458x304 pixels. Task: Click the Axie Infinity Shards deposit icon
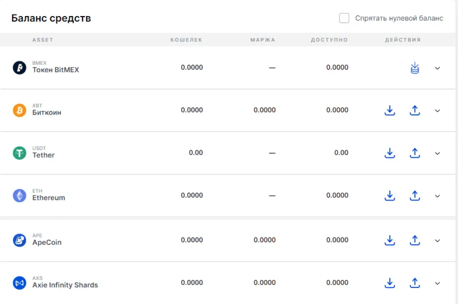pyautogui.click(x=390, y=283)
